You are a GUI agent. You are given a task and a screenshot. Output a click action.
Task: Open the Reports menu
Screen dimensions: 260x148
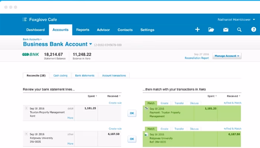coord(83,30)
